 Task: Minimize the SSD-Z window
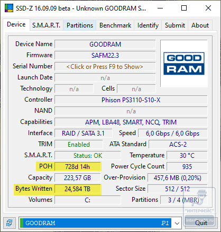pos(160,8)
